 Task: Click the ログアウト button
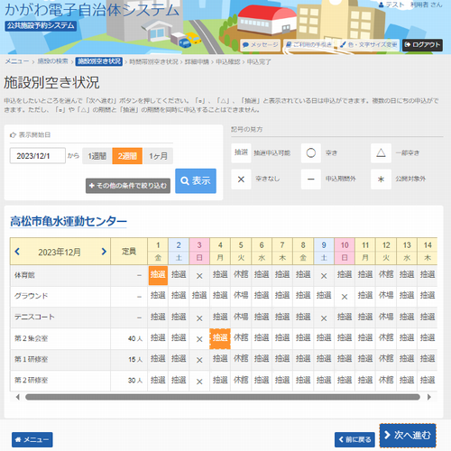tap(422, 45)
